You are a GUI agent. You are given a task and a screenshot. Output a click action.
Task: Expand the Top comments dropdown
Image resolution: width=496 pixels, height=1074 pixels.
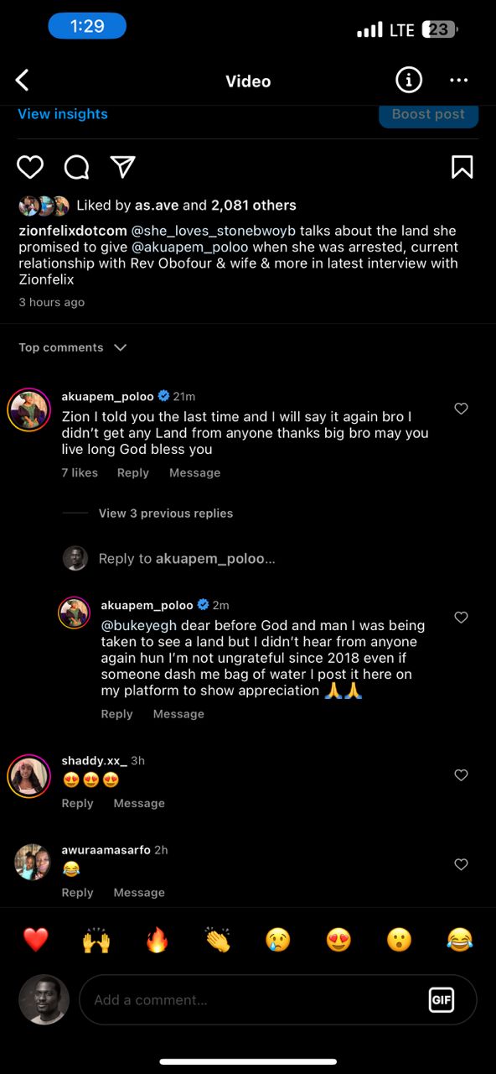73,347
